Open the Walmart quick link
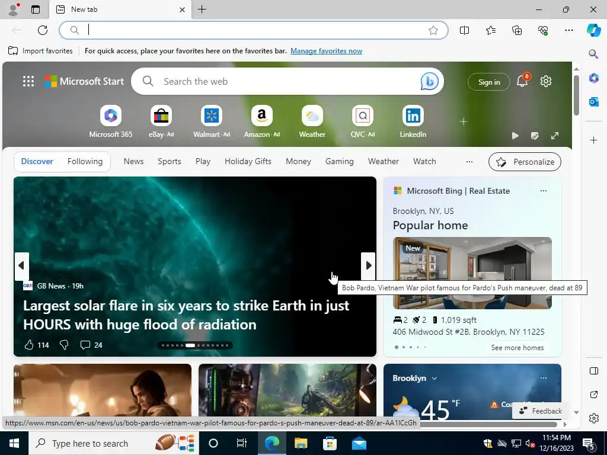607x455 pixels. click(x=212, y=121)
